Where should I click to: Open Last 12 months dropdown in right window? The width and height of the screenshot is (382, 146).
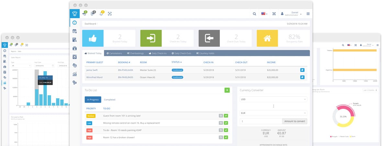[370, 90]
